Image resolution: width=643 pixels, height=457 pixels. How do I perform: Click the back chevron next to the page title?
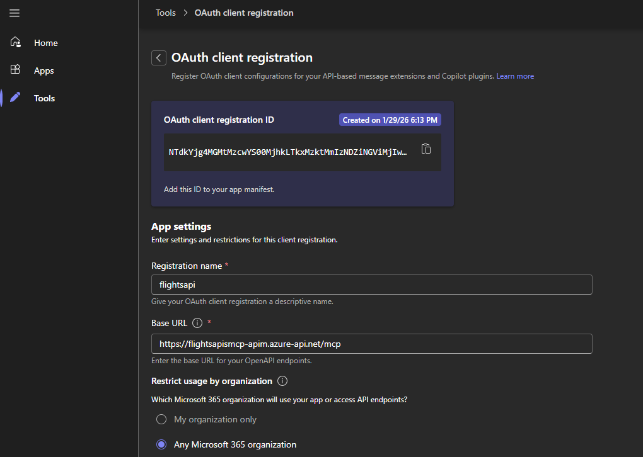pyautogui.click(x=158, y=57)
